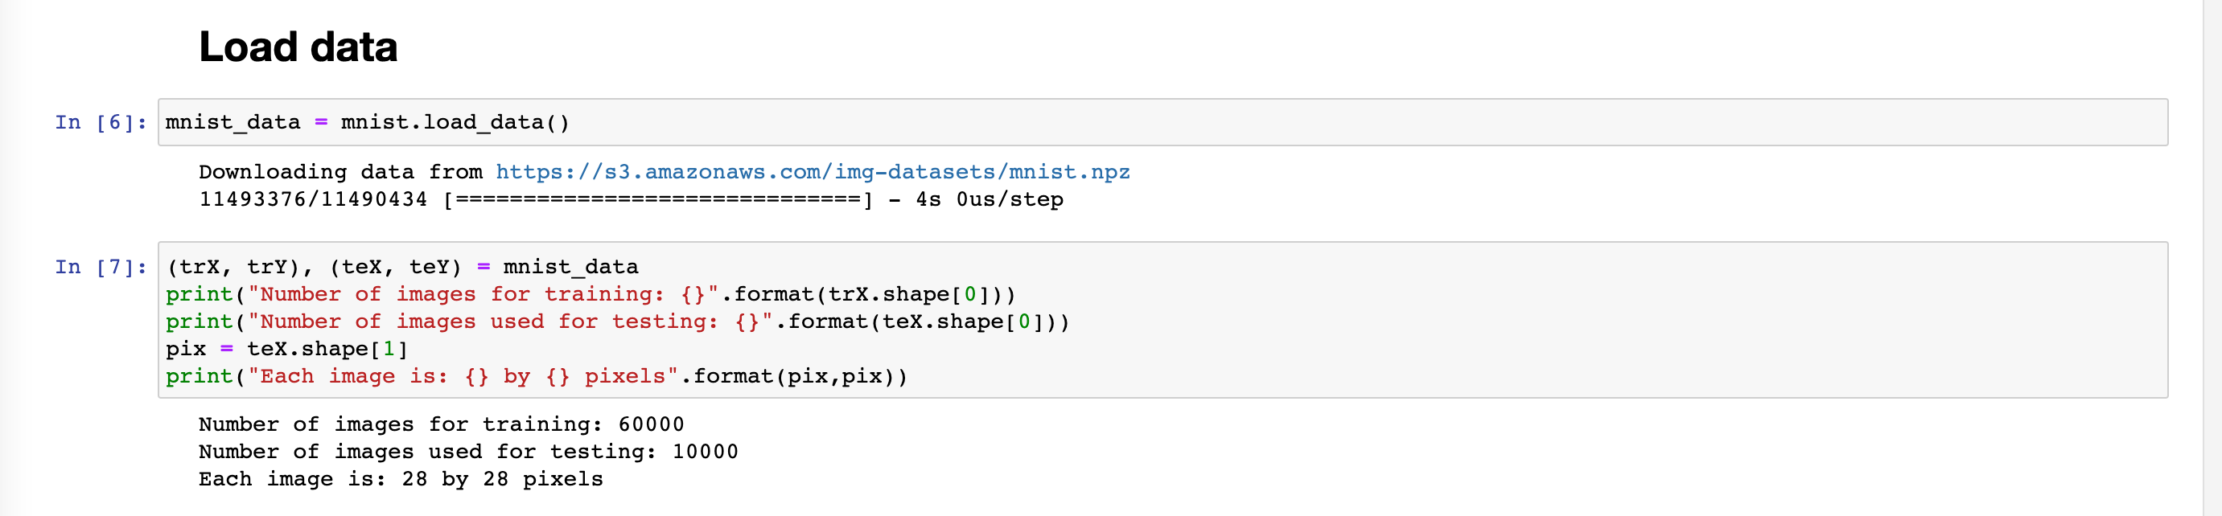2222x516 pixels.
Task: Click the Load data heading cell
Action: (x=298, y=47)
